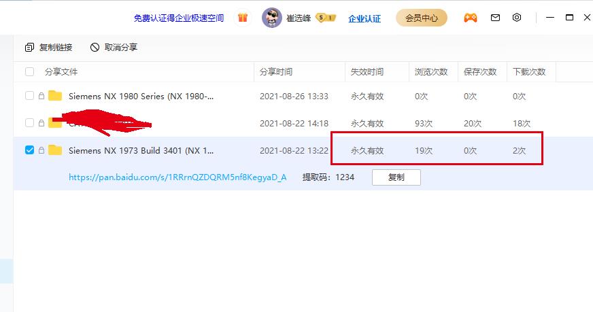Open the pan.baidu.com share link

pos(177,177)
